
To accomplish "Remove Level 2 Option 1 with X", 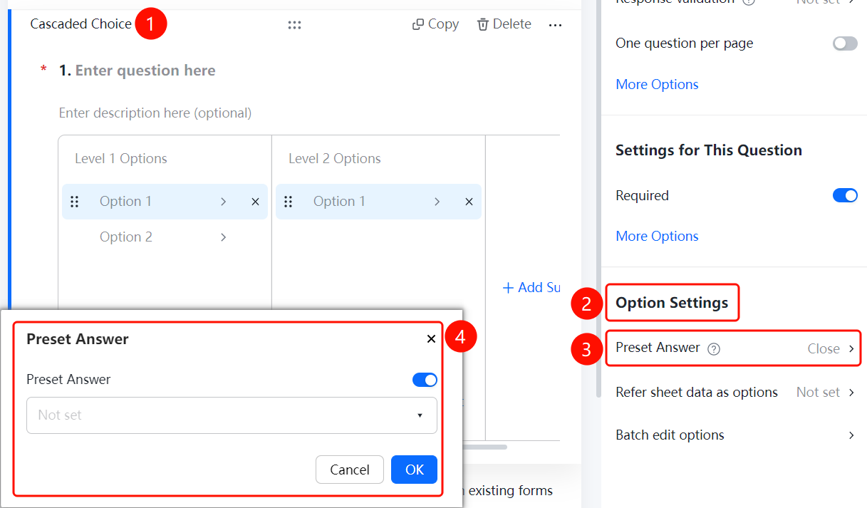I will point(469,202).
